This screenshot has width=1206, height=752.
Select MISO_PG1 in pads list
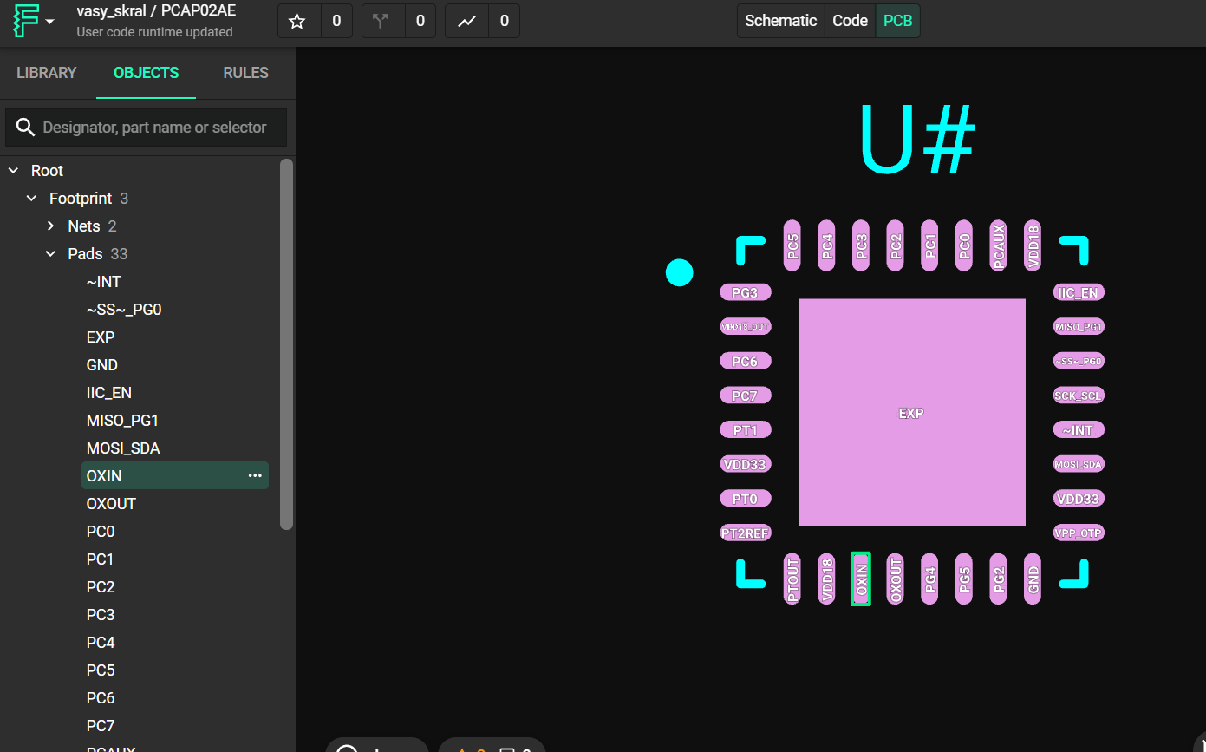pos(122,421)
